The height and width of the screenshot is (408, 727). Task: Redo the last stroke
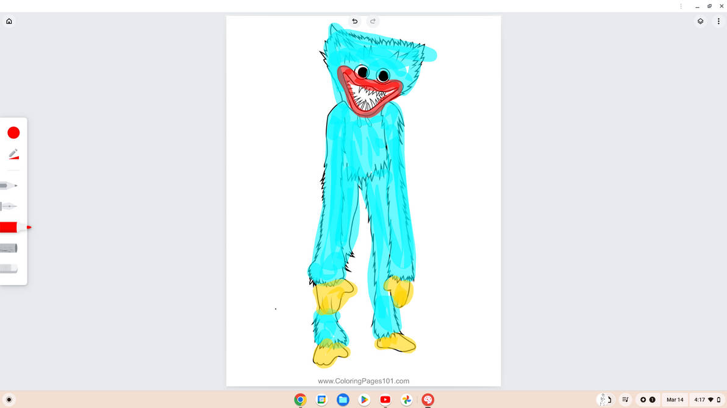[373, 21]
